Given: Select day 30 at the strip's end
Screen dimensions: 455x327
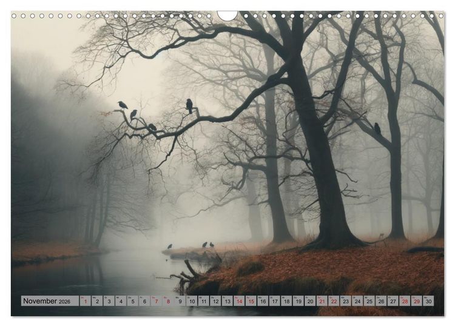Looking at the screenshot, I should (x=428, y=301).
